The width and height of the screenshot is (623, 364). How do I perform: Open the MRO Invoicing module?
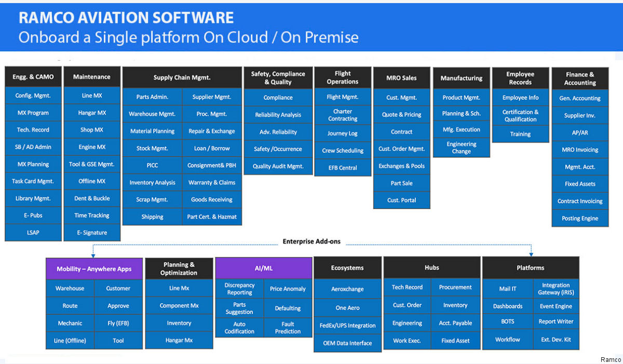click(x=580, y=150)
